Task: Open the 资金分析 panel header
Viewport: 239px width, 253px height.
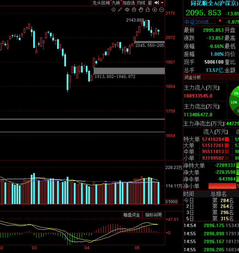Action: pos(193,77)
